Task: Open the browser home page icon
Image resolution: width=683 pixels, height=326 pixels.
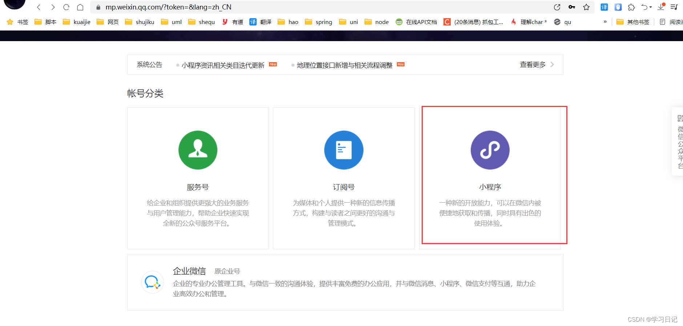Action: click(80, 7)
